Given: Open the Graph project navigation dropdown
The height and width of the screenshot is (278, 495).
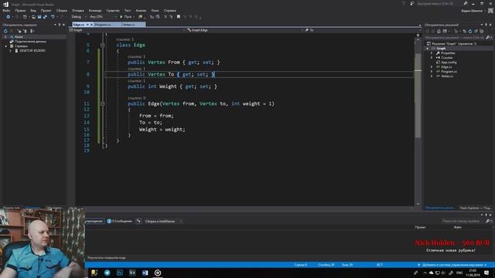Looking at the screenshot, I should (127, 30).
